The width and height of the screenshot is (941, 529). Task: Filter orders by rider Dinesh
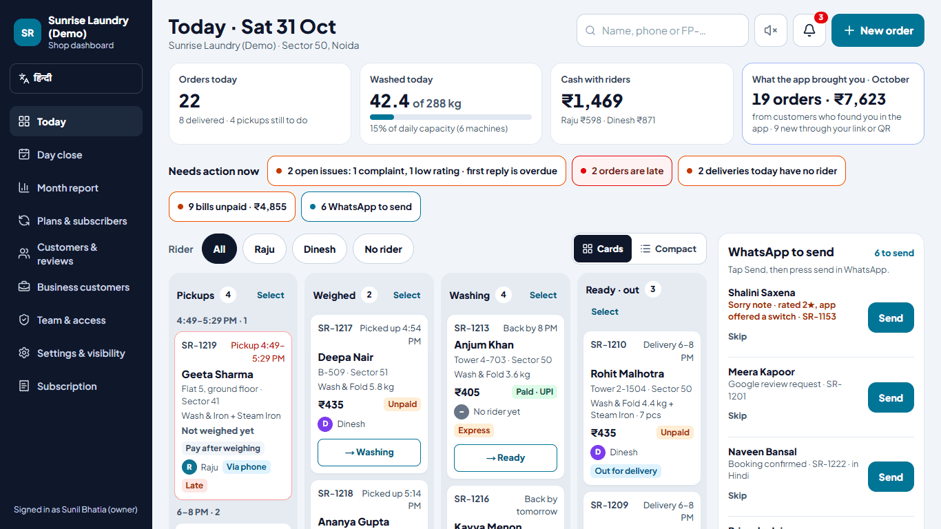pyautogui.click(x=320, y=249)
